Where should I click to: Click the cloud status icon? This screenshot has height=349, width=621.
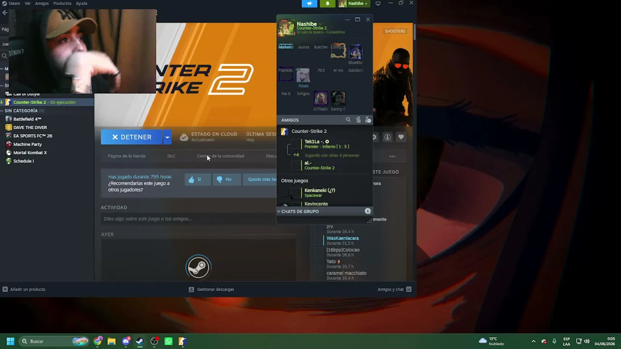184,137
